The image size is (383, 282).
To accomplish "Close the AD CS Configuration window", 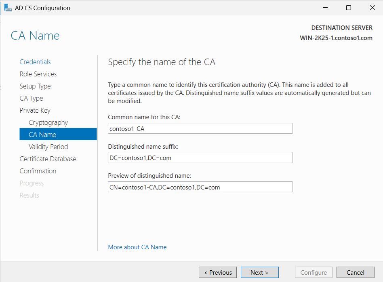I will coord(372,8).
